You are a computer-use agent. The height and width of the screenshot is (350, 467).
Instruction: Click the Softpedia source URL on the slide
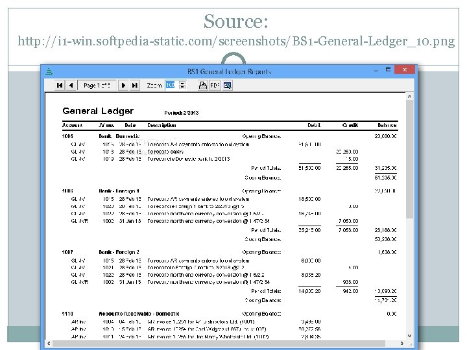pyautogui.click(x=236, y=41)
